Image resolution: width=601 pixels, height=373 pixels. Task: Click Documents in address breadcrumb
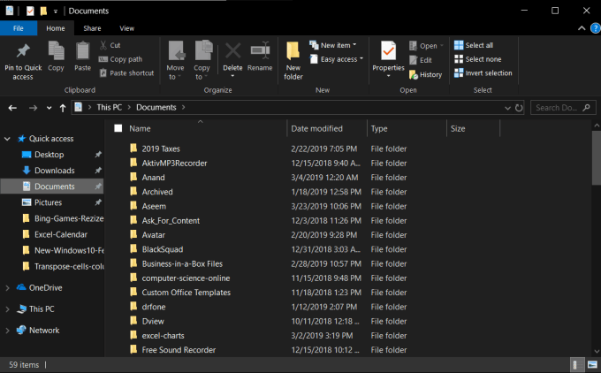pyautogui.click(x=156, y=108)
